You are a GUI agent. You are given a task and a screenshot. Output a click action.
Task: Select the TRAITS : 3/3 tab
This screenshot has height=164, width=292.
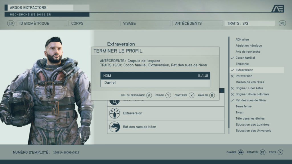pos(250,23)
